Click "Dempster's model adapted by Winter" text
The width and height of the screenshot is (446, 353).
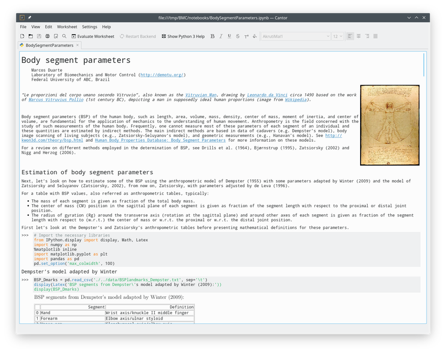point(69,272)
